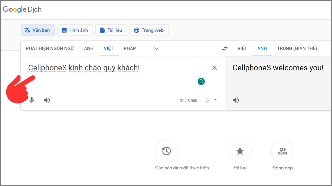
Task: Open input tools dropdown arrow
Action: tap(215, 100)
